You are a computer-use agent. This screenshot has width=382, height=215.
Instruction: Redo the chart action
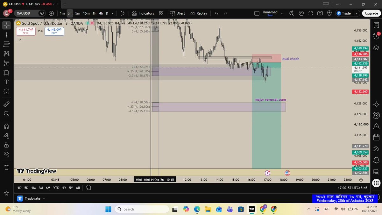[x=226, y=13]
